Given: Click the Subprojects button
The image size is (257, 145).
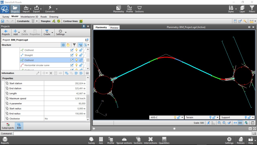Looking at the screenshot, I should (x=8, y=126).
